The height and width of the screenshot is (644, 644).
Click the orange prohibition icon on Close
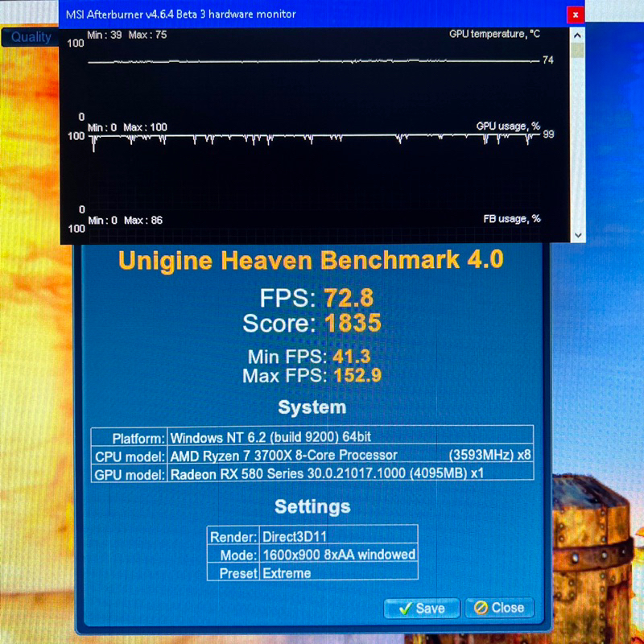(x=481, y=608)
